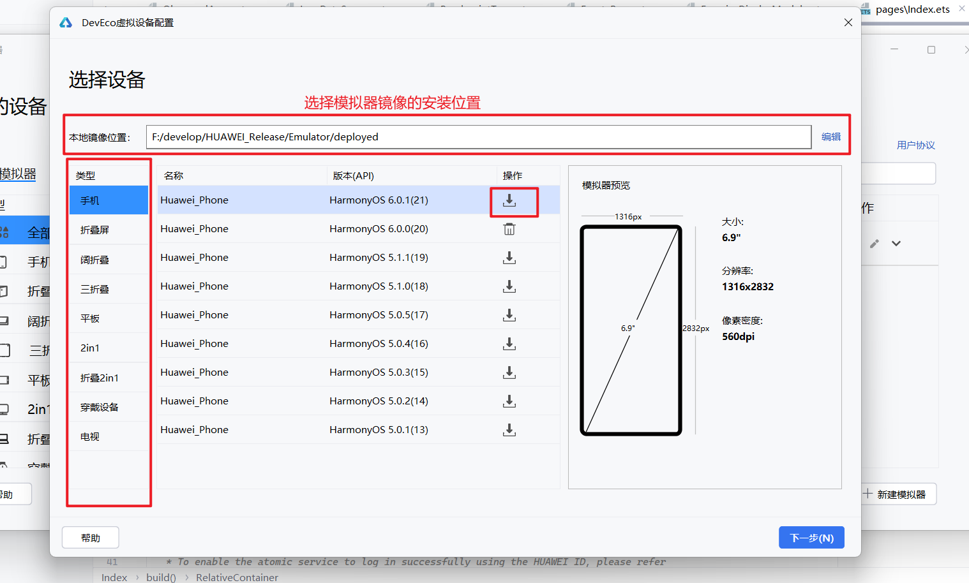Select 手机 device type
969x583 pixels.
coord(109,200)
